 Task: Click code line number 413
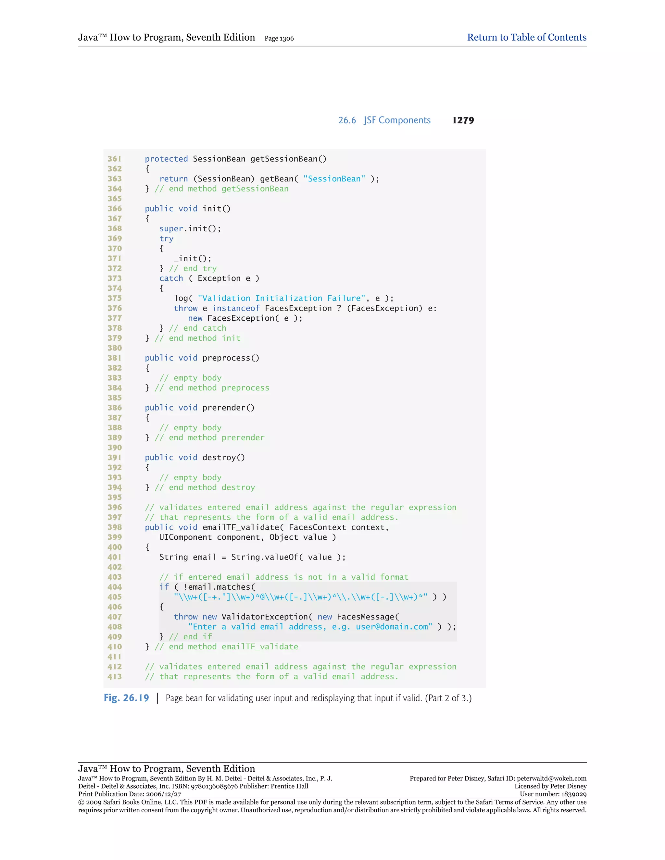point(115,677)
